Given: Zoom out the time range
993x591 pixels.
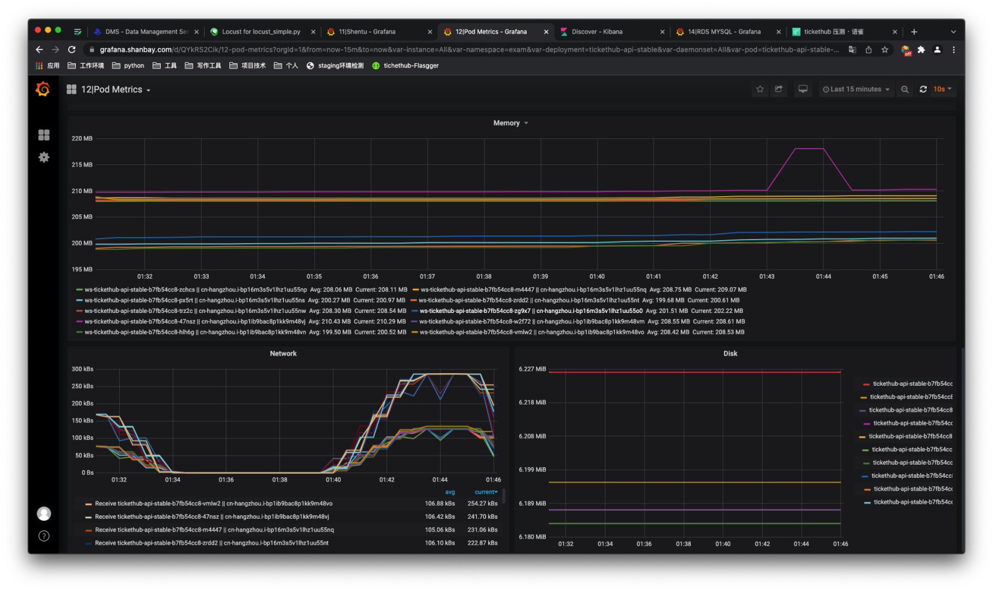Looking at the screenshot, I should (x=905, y=89).
